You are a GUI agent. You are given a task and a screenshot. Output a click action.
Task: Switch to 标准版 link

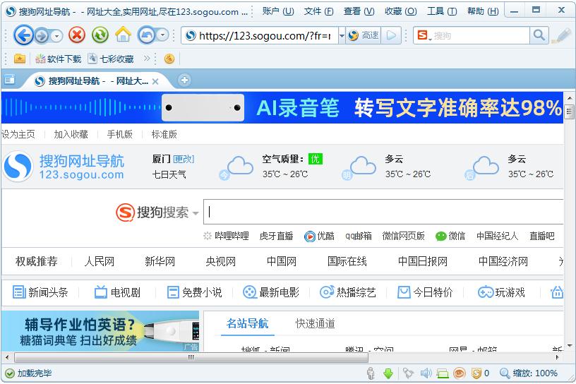(164, 134)
